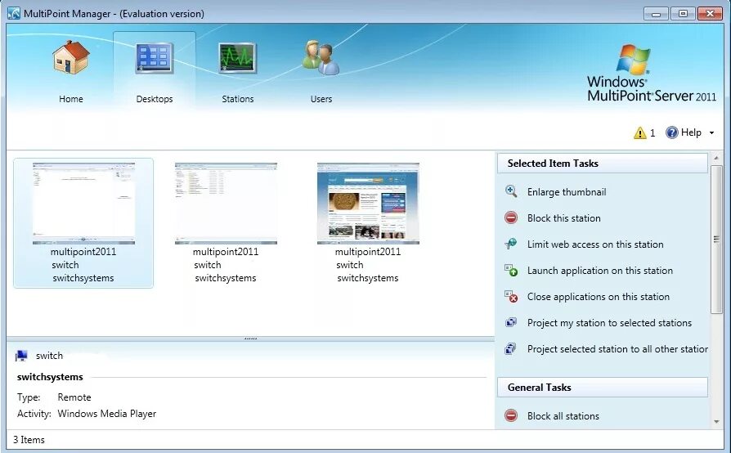Click the switchsystems heading in details pane

coord(50,377)
